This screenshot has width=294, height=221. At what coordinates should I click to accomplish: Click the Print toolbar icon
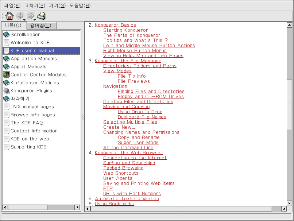coord(41,16)
